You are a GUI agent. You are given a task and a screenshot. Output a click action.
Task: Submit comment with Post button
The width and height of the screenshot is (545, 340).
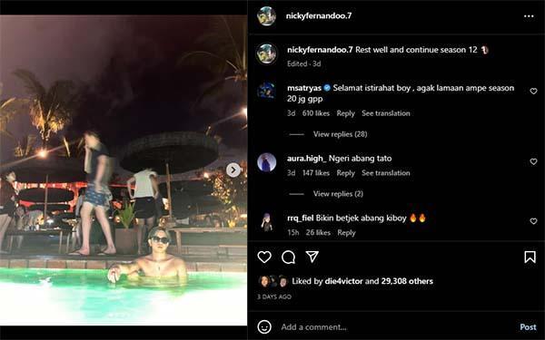pos(528,326)
